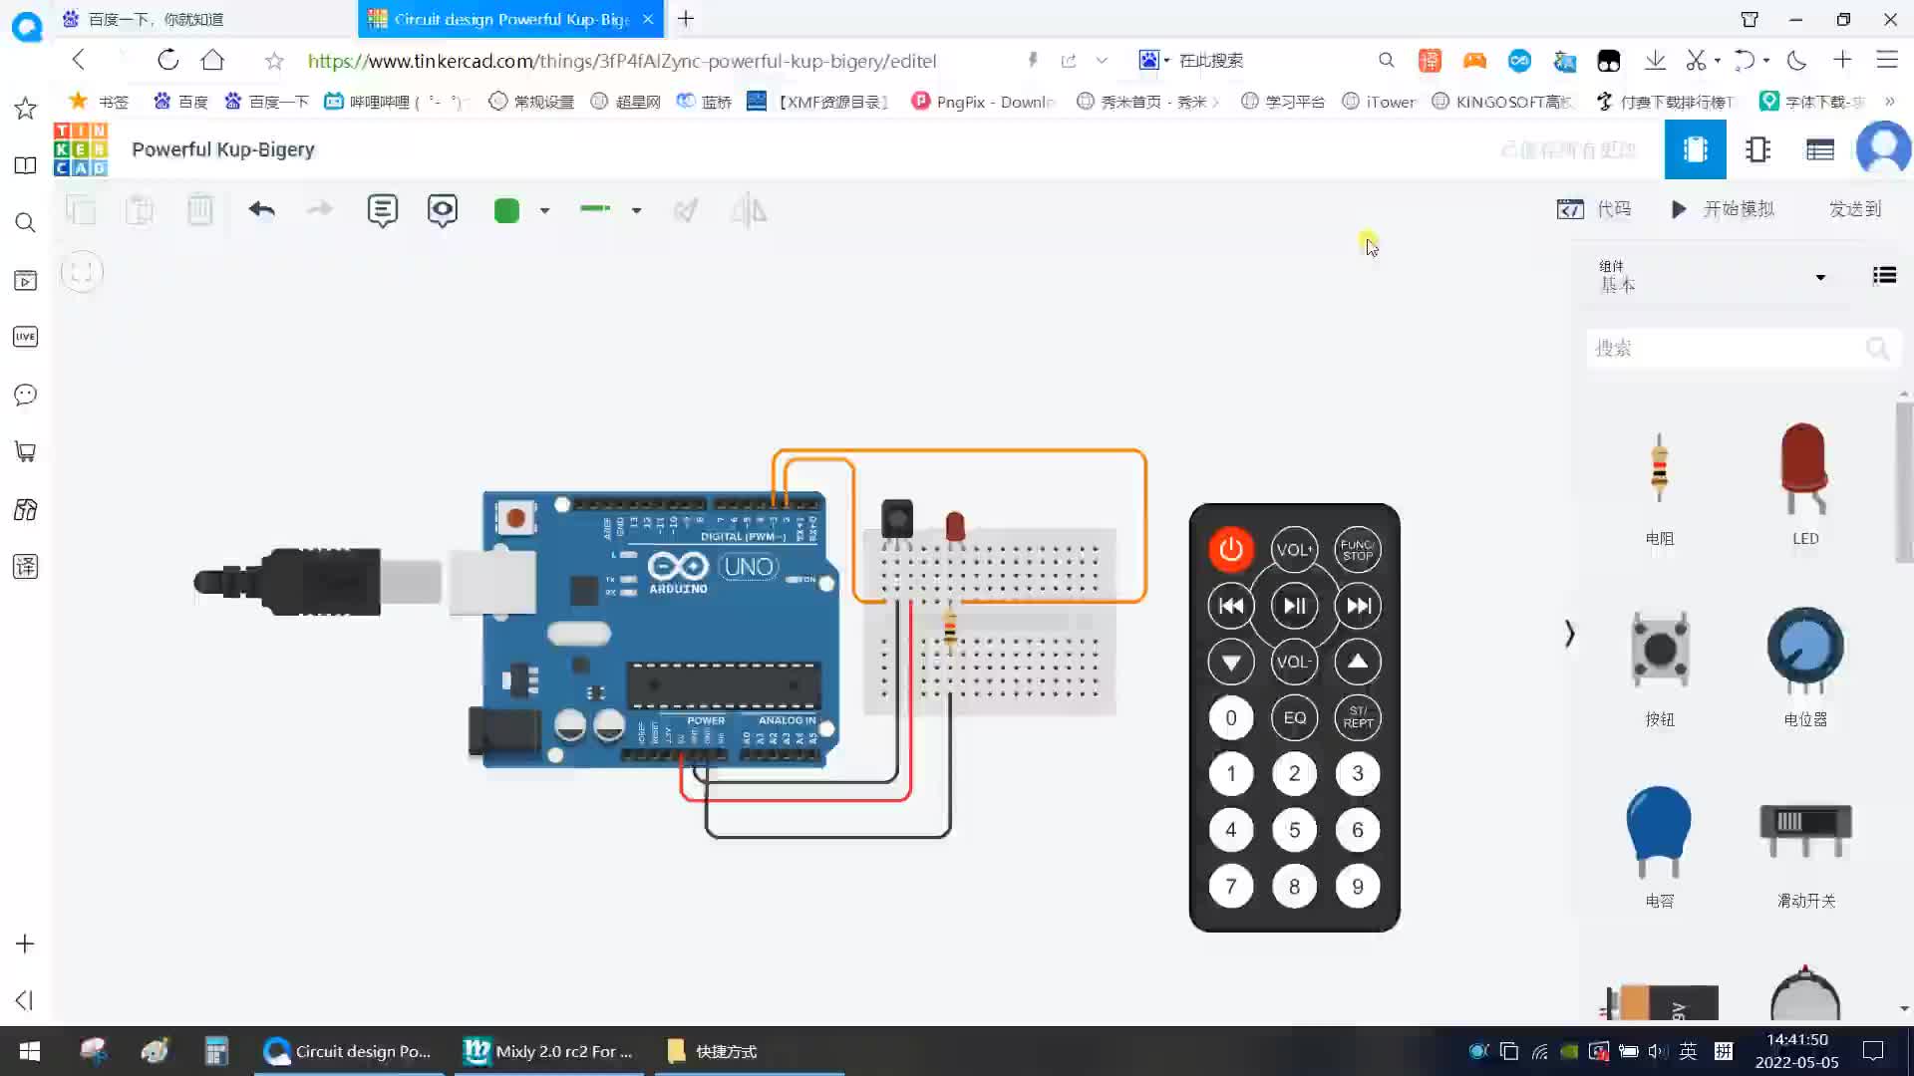The width and height of the screenshot is (1914, 1076).
Task: Open the 代码 code editor
Action: (x=1594, y=209)
